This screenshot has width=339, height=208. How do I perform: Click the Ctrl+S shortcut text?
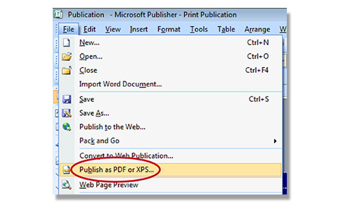[x=259, y=99]
